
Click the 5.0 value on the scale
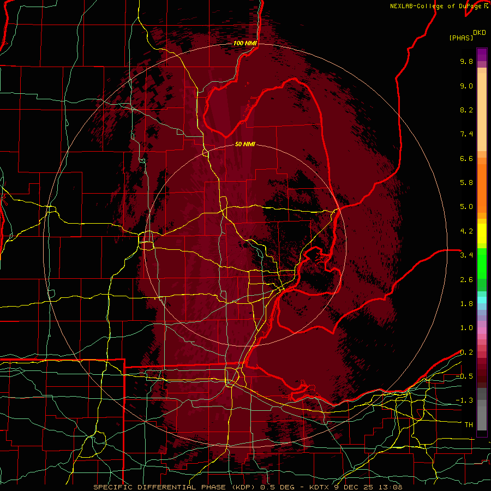click(x=466, y=207)
